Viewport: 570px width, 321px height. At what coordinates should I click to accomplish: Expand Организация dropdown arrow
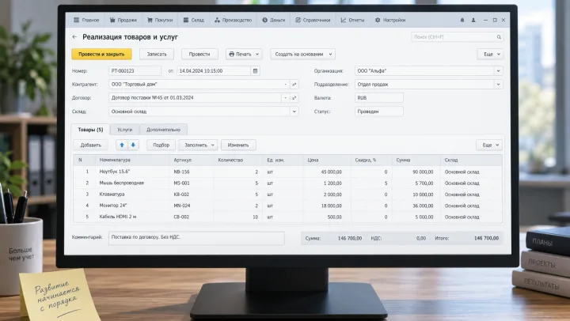[x=499, y=71]
